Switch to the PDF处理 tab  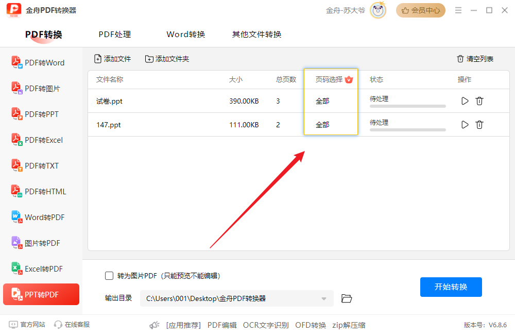[115, 35]
